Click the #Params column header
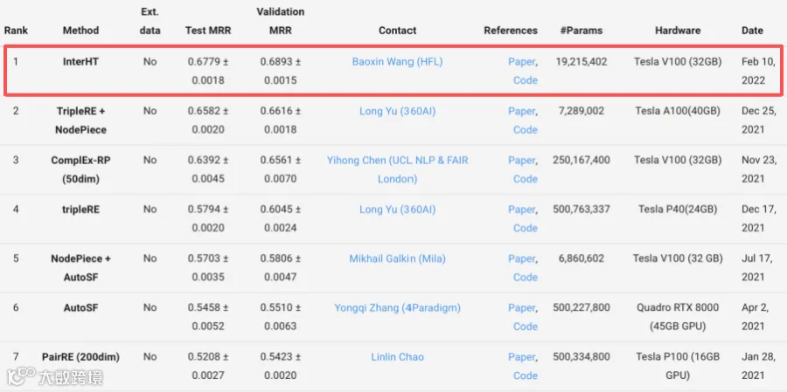 point(582,30)
